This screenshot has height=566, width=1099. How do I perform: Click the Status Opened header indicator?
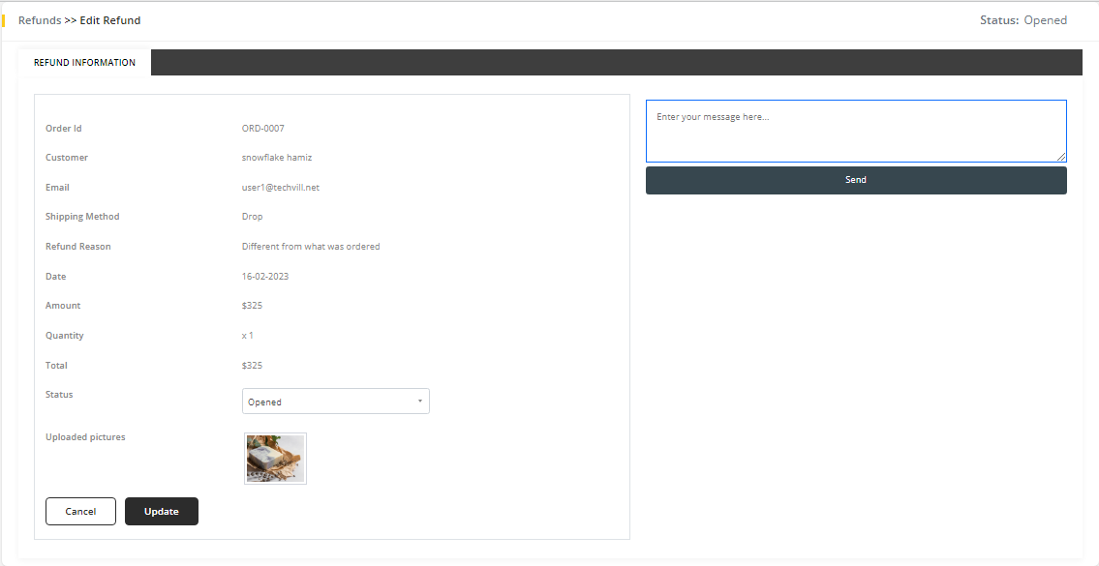click(x=1023, y=20)
